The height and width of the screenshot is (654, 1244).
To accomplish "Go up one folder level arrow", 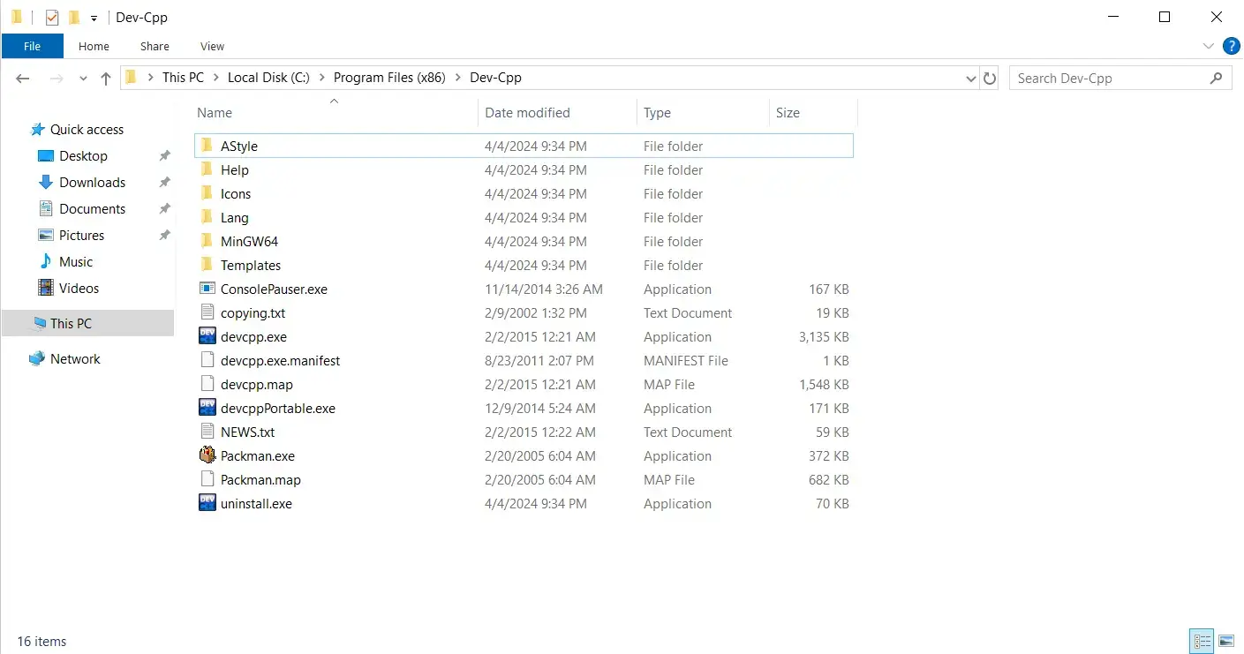I will point(106,79).
